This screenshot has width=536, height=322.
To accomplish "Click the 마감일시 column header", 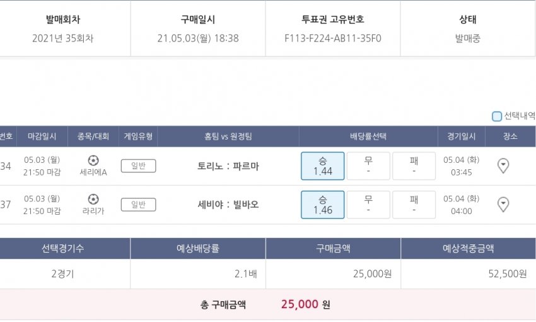I will pyautogui.click(x=42, y=136).
